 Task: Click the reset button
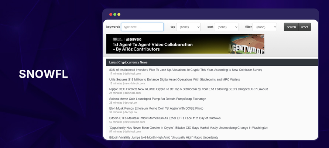point(305,27)
